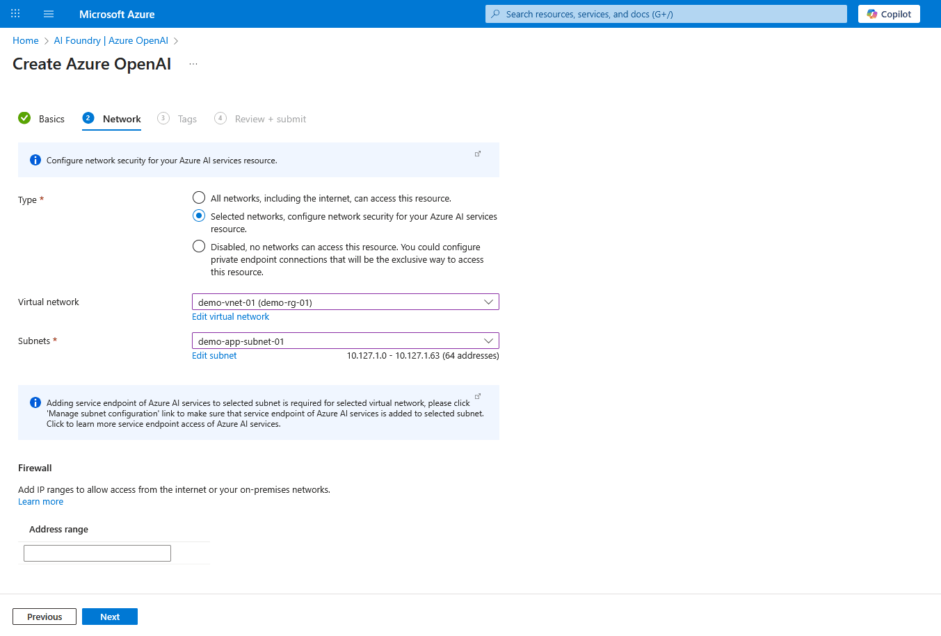Choose the Disabled networks option

click(x=198, y=245)
